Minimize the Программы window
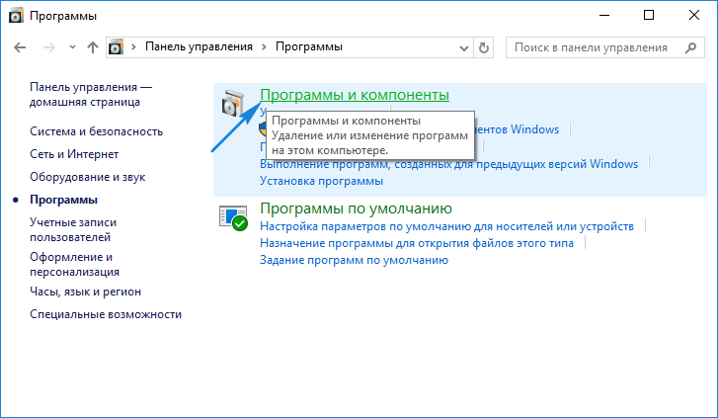718x418 pixels. 604,15
